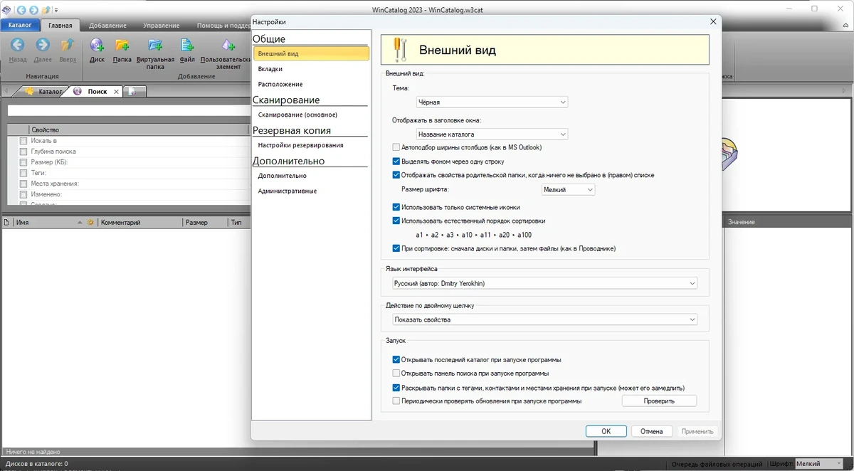This screenshot has height=471, width=854.
Task: Click the sun icon beside Имя column
Action: pos(90,222)
